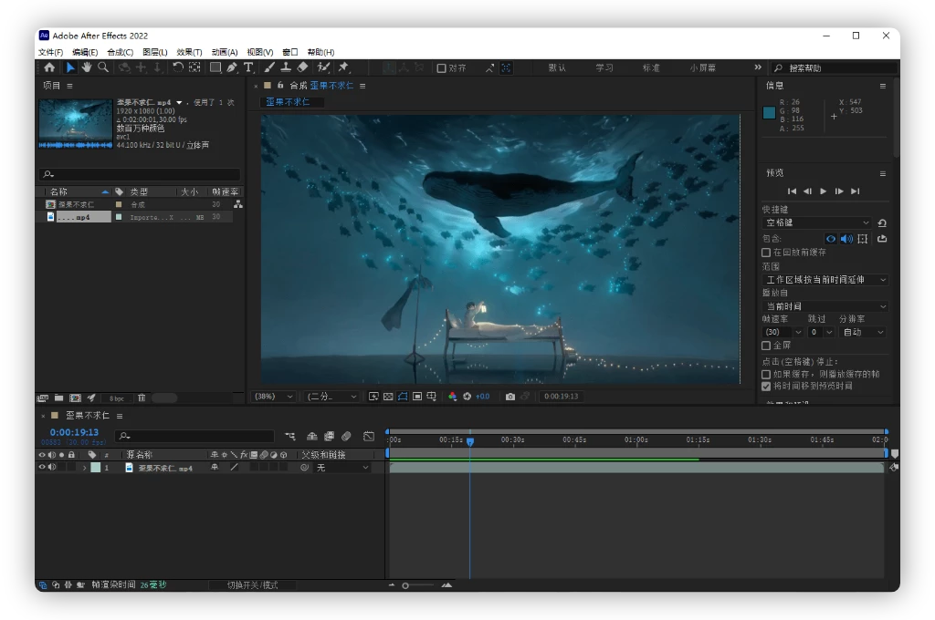Select the Puppet Pin tool
935x620 pixels.
pyautogui.click(x=343, y=67)
